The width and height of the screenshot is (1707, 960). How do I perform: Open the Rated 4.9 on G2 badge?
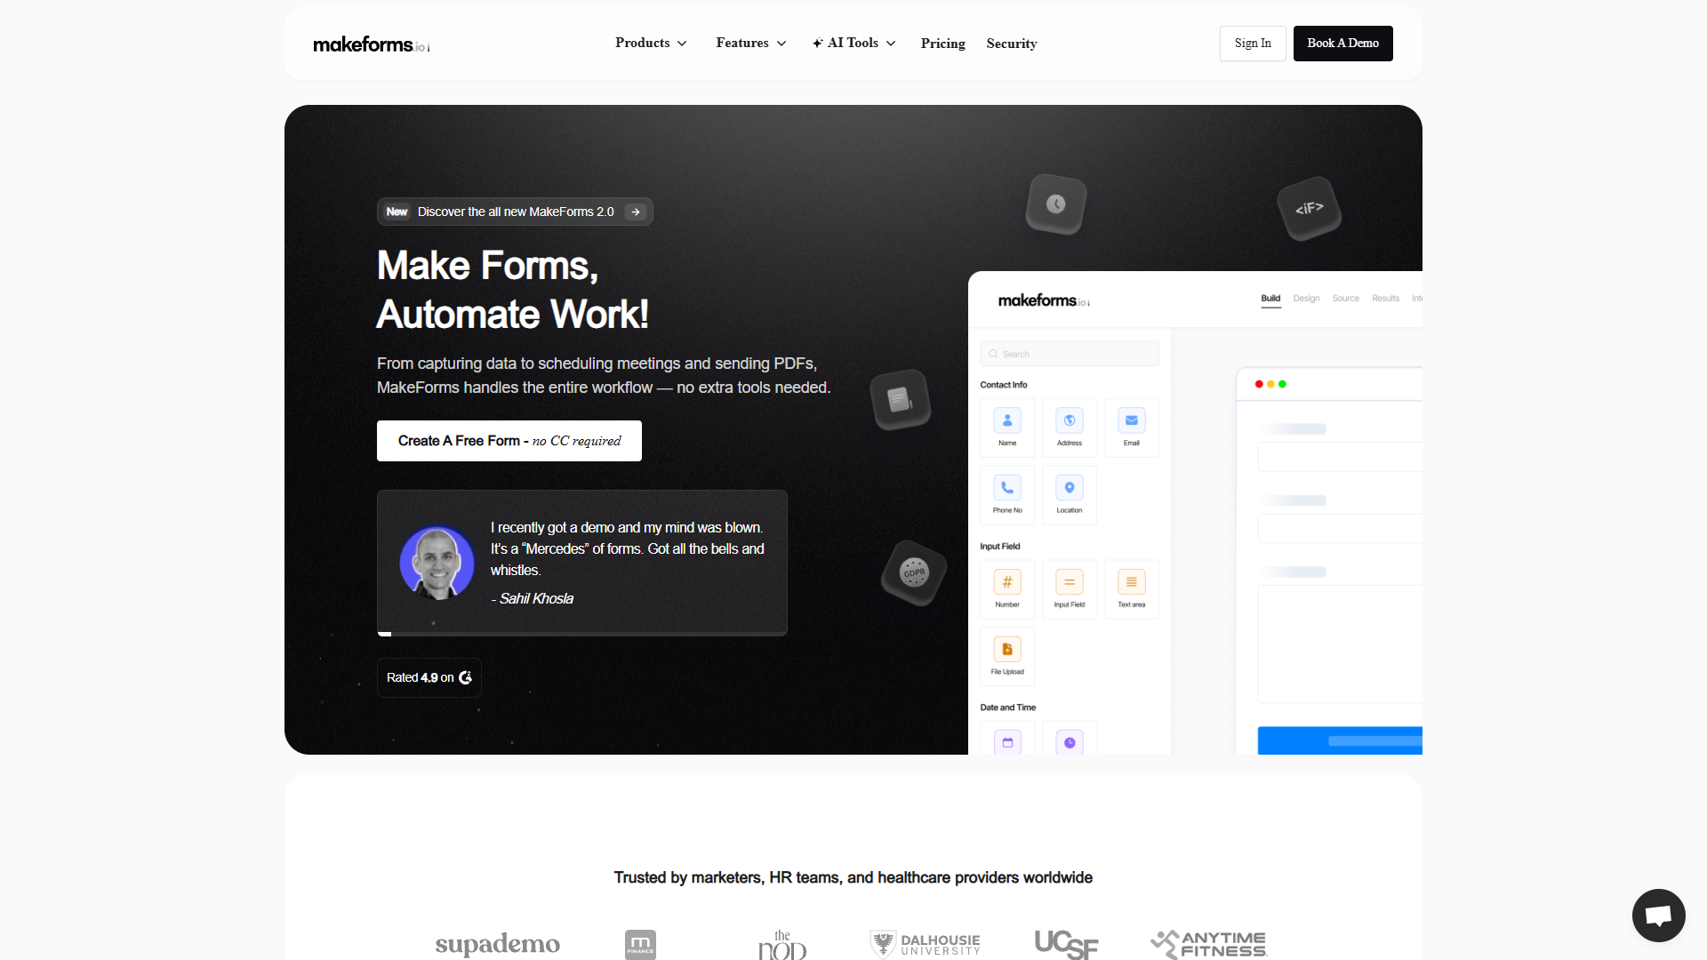[429, 677]
